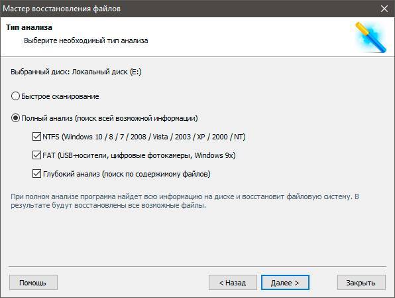Image resolution: width=395 pixels, height=298 pixels.
Task: Toggle the FAT (USB-носители) checkbox
Action: point(36,155)
